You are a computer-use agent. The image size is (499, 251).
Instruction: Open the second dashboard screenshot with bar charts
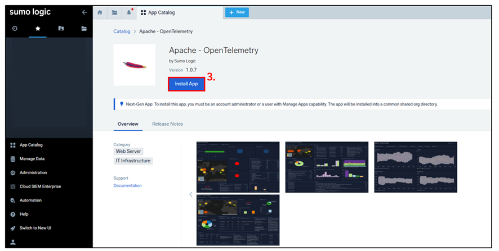pos(327,167)
